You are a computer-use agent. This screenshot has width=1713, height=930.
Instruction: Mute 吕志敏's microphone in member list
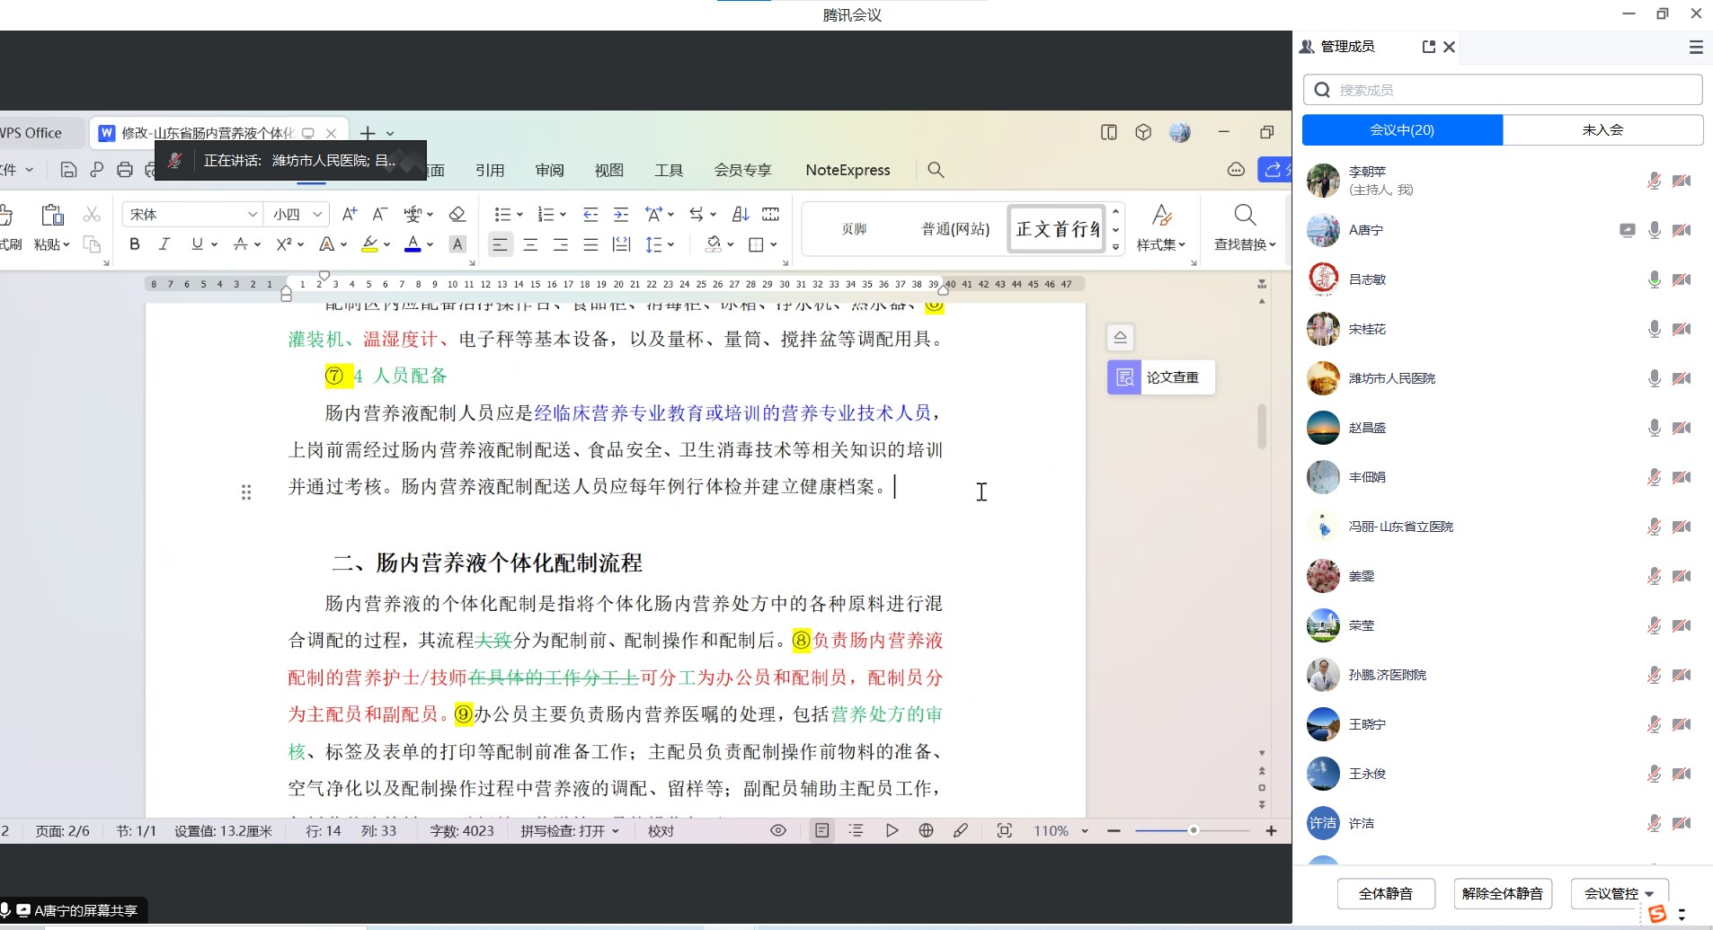[x=1654, y=279]
